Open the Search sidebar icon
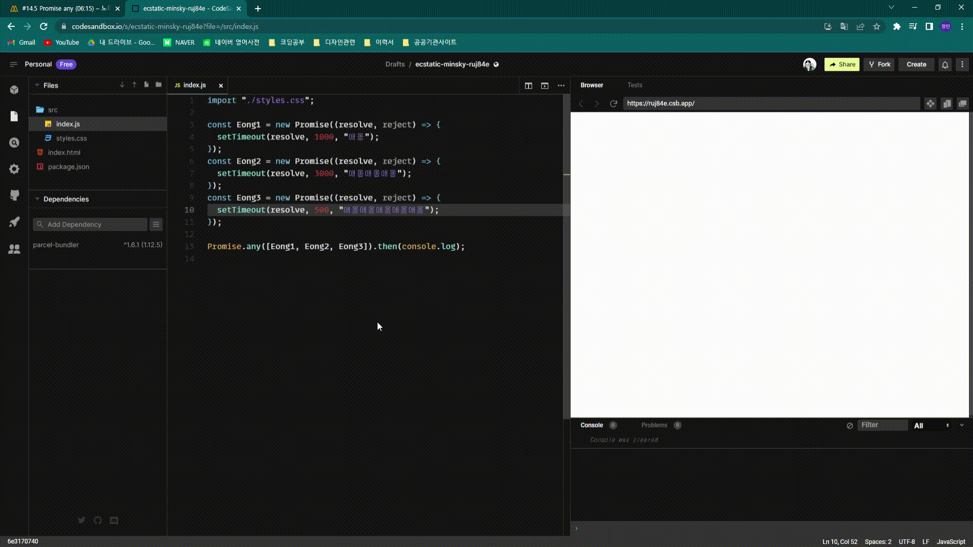 14,143
